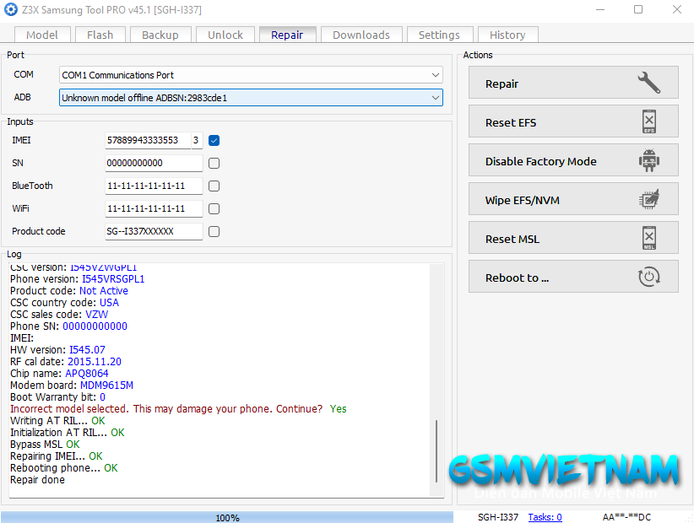This screenshot has height=523, width=694.
Task: Click the power cycle Reboot to icon
Action: [649, 277]
